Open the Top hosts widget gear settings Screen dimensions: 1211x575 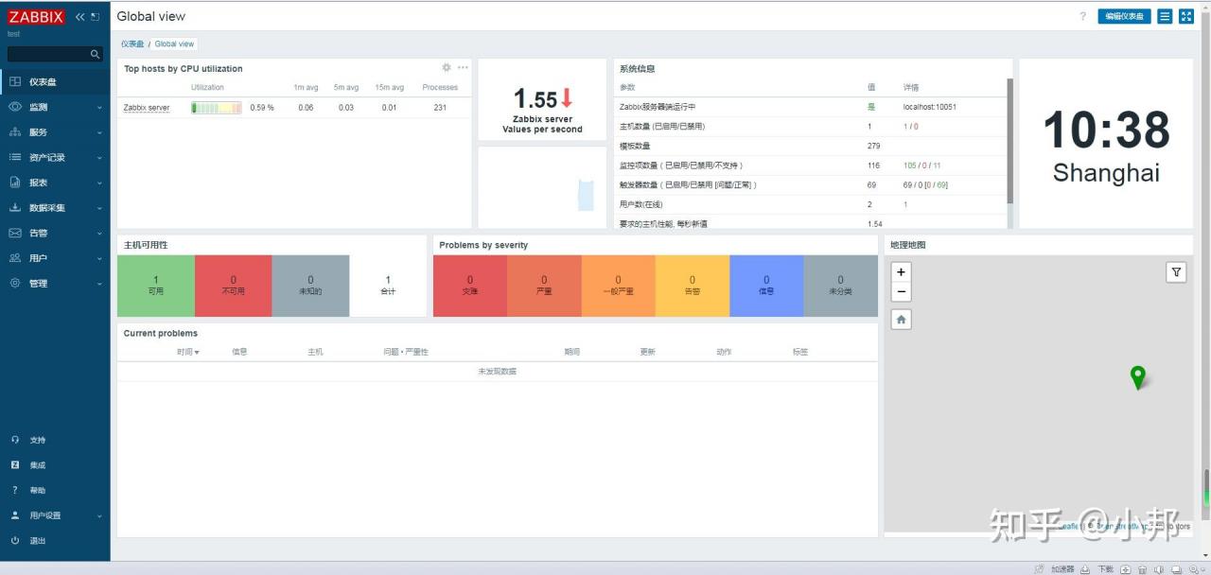click(x=447, y=67)
